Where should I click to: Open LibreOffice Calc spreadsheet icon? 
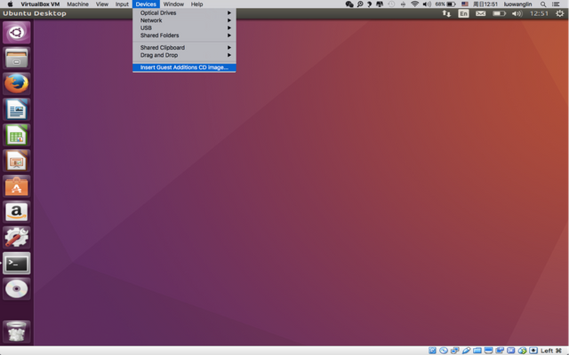tap(16, 135)
